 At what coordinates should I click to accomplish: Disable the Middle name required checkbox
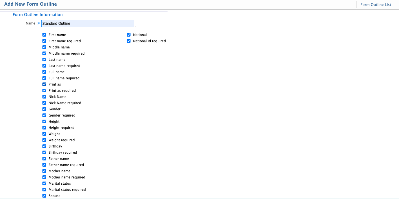(44, 53)
